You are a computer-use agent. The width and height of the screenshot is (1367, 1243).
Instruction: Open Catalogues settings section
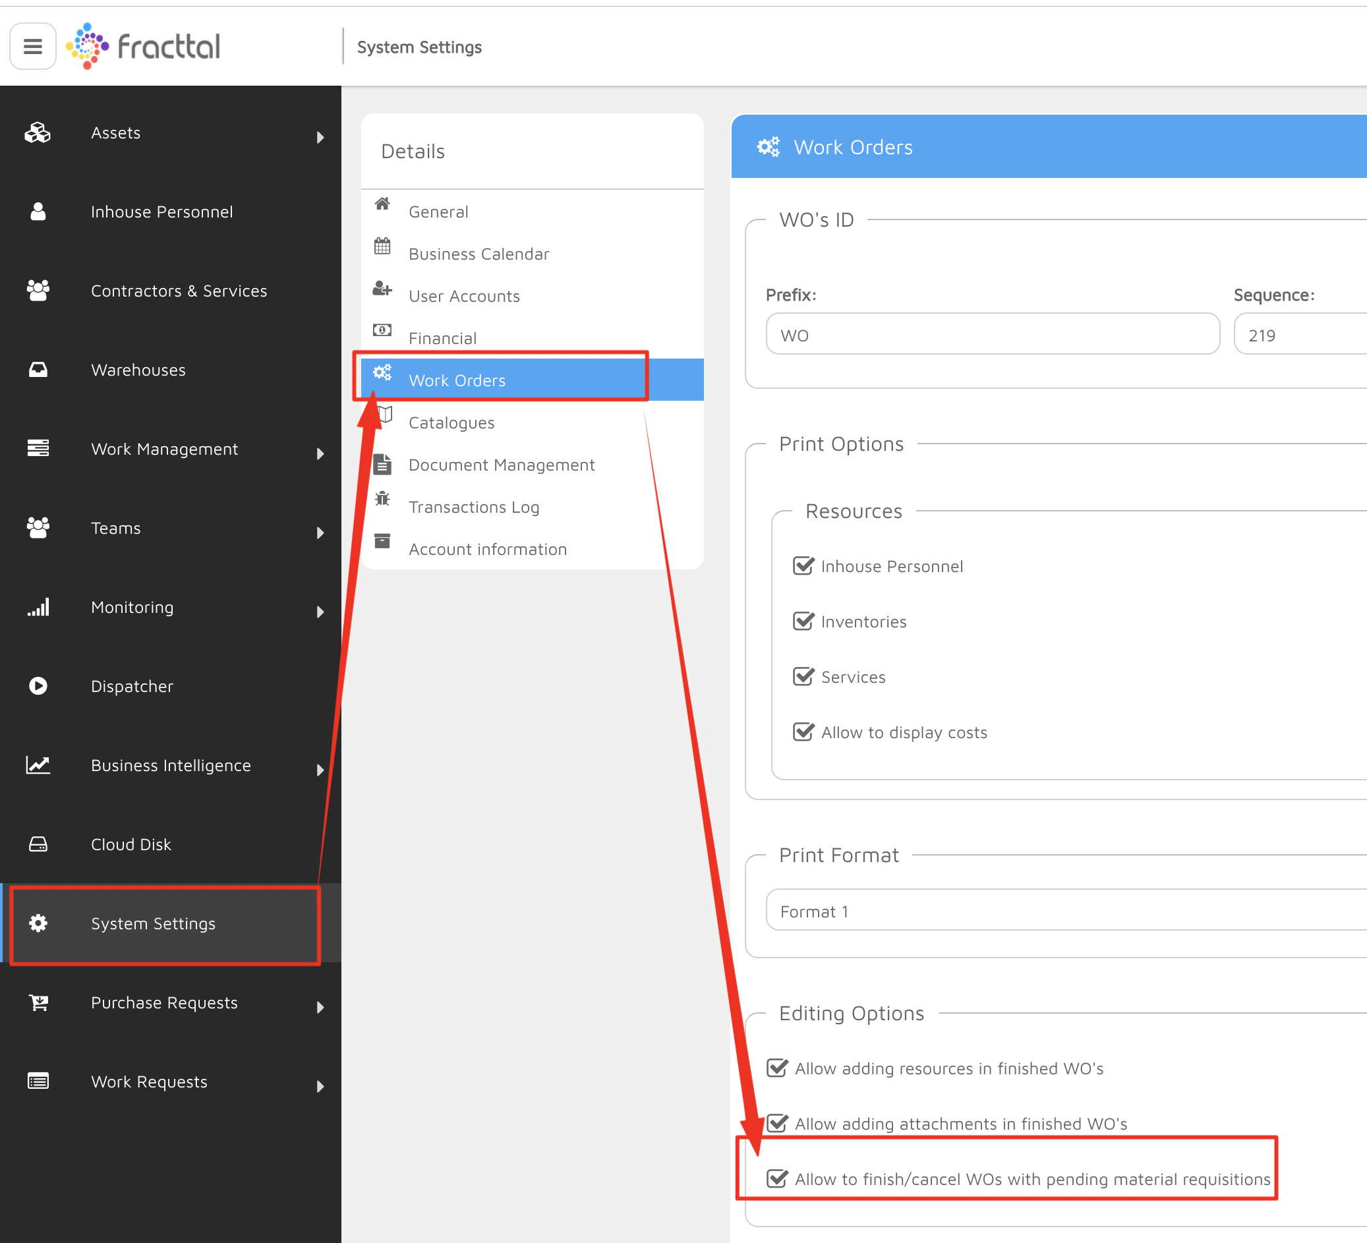point(533,422)
